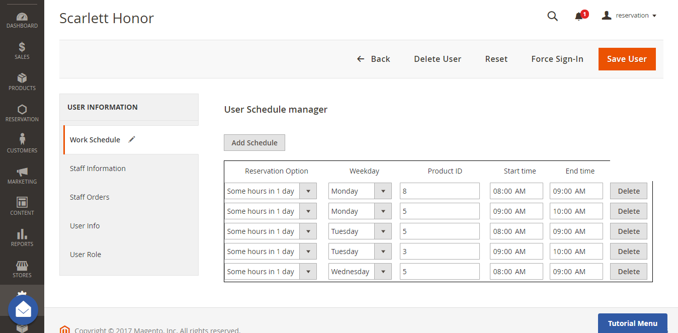Viewport: 678px width, 333px height.
Task: Click the Add Schedule button
Action: tap(255, 143)
